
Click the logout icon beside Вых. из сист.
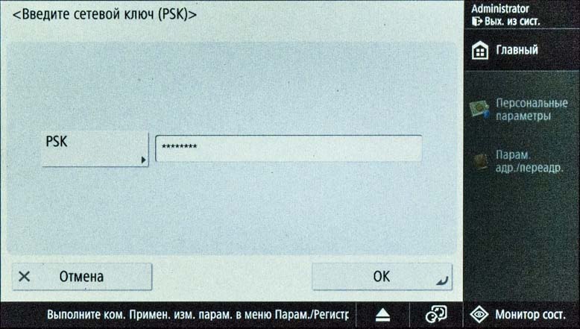pos(477,22)
